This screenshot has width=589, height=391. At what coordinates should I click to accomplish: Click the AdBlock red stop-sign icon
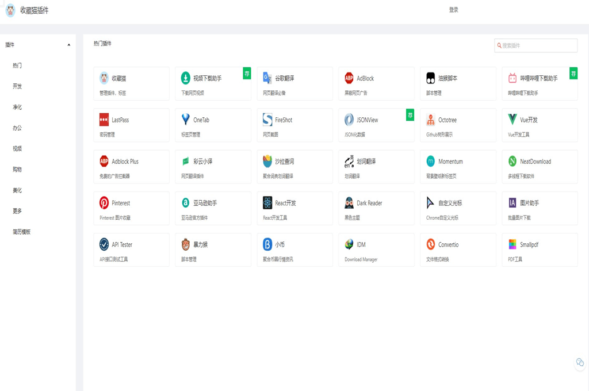point(349,78)
